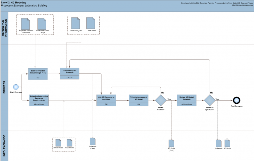Viewport: 254px width, 161px height.
Task: Click the Link 3D Elements to Activities box
Action: tap(106, 100)
